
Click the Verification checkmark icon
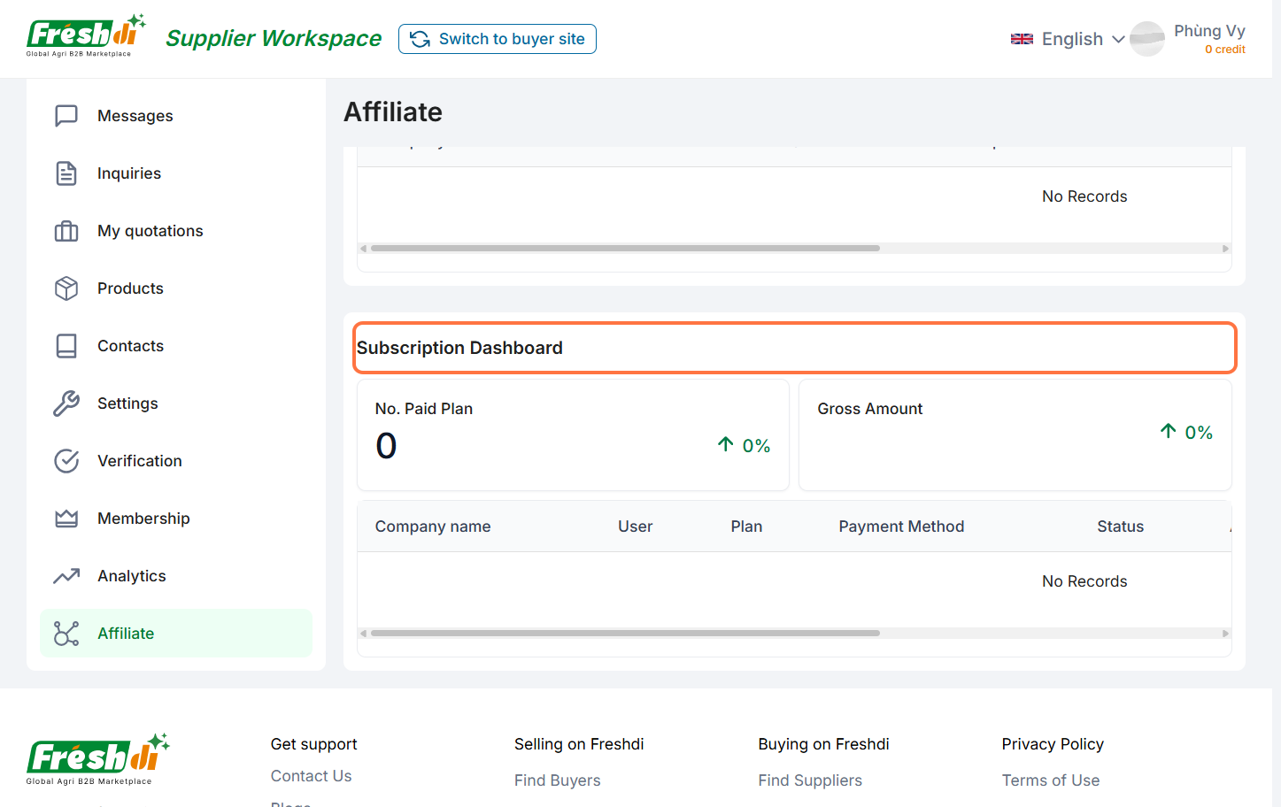pos(66,461)
